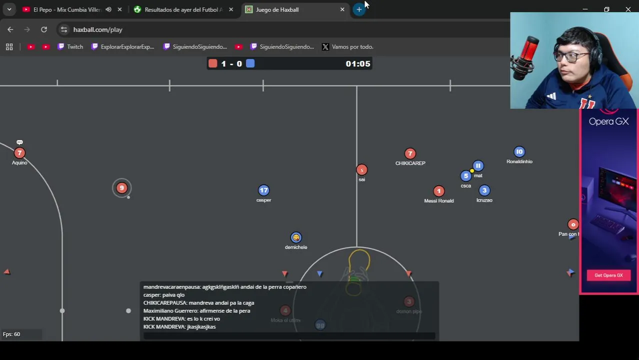Click the CHIKICAREPAUSA chat message
Screen dimensions: 639x360
(198, 303)
